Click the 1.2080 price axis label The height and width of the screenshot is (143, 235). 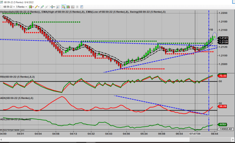[x=223, y=64]
